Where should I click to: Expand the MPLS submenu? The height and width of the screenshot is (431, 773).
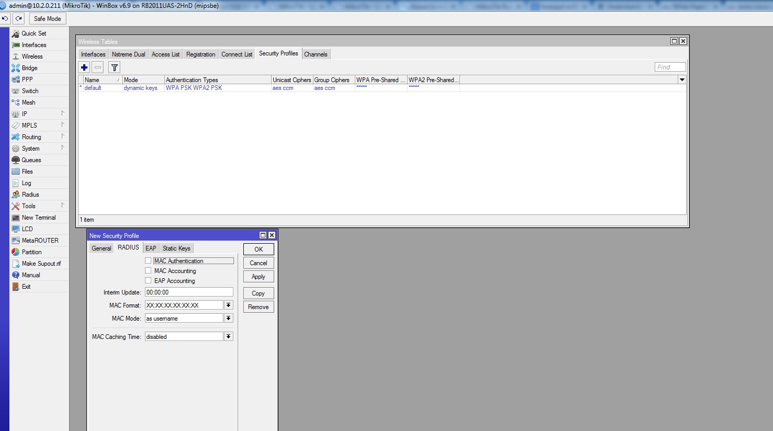point(63,125)
